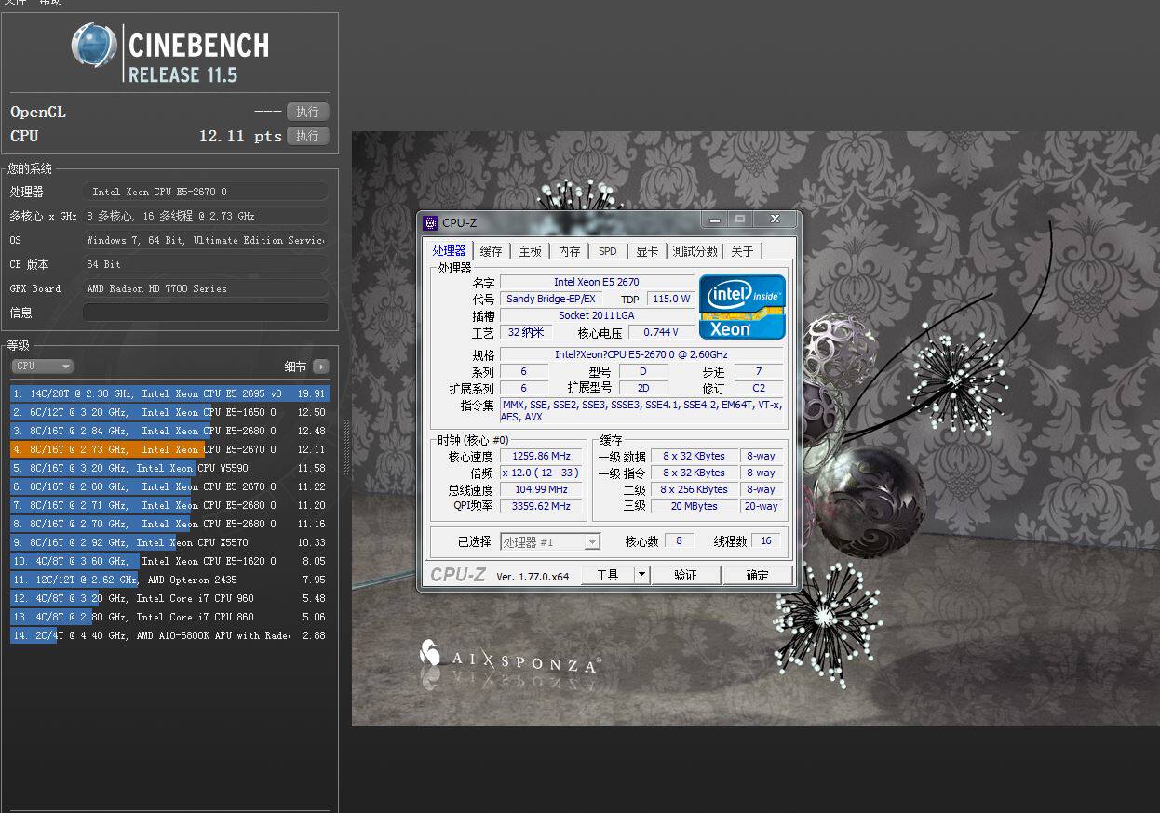
Task: Click the CPU-Z title bar icon
Action: pos(429,222)
